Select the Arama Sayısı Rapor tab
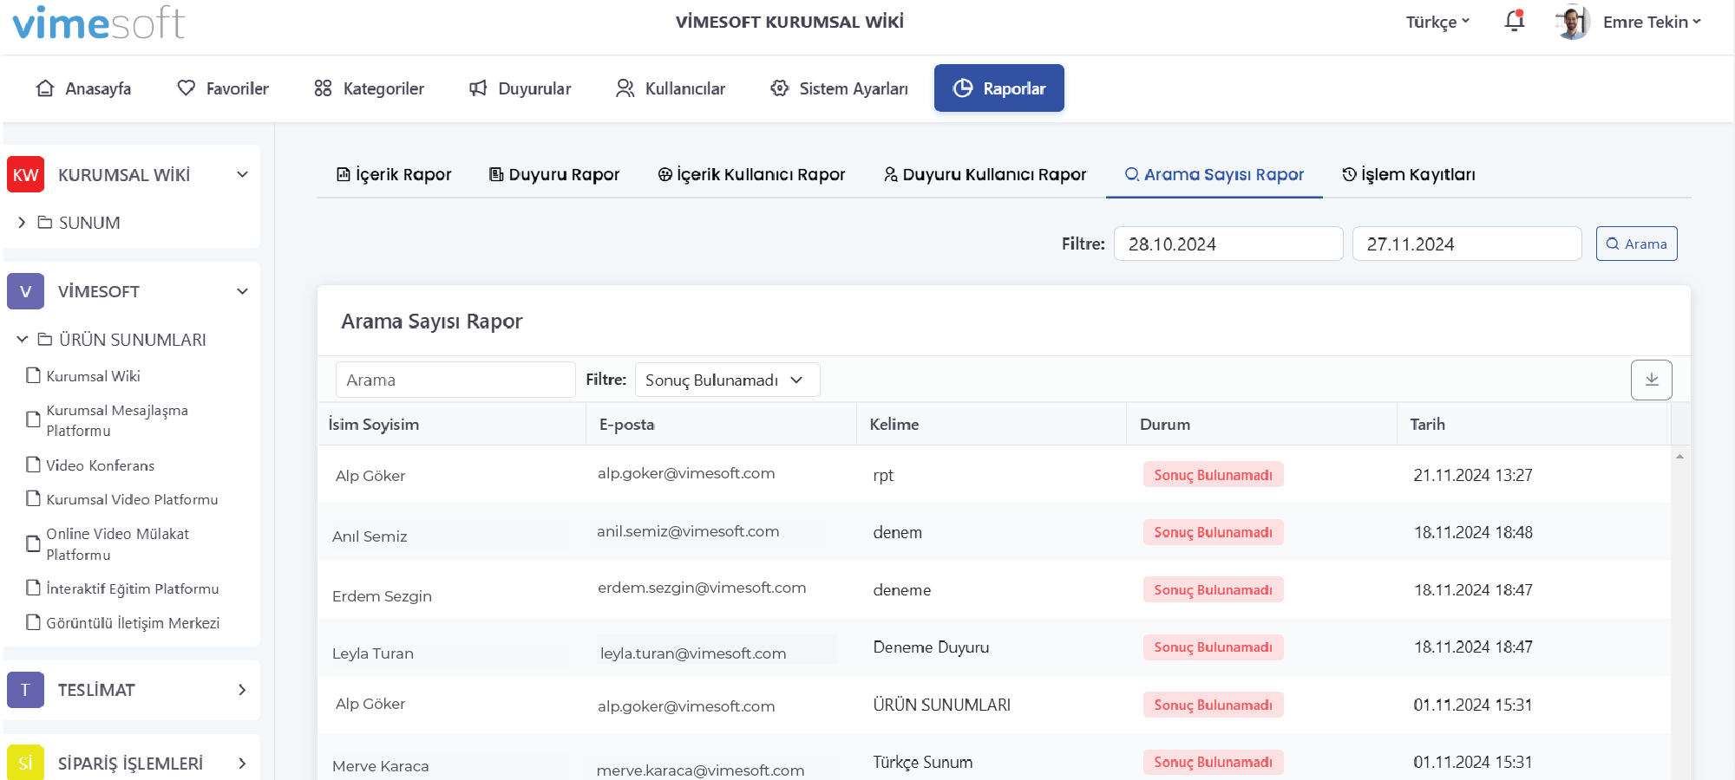Screen dimensions: 1735x780 point(1214,174)
